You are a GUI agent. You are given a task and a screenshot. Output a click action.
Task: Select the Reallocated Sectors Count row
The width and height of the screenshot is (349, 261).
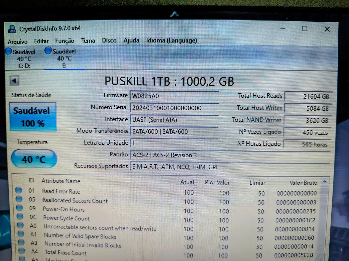pyautogui.click(x=167, y=201)
